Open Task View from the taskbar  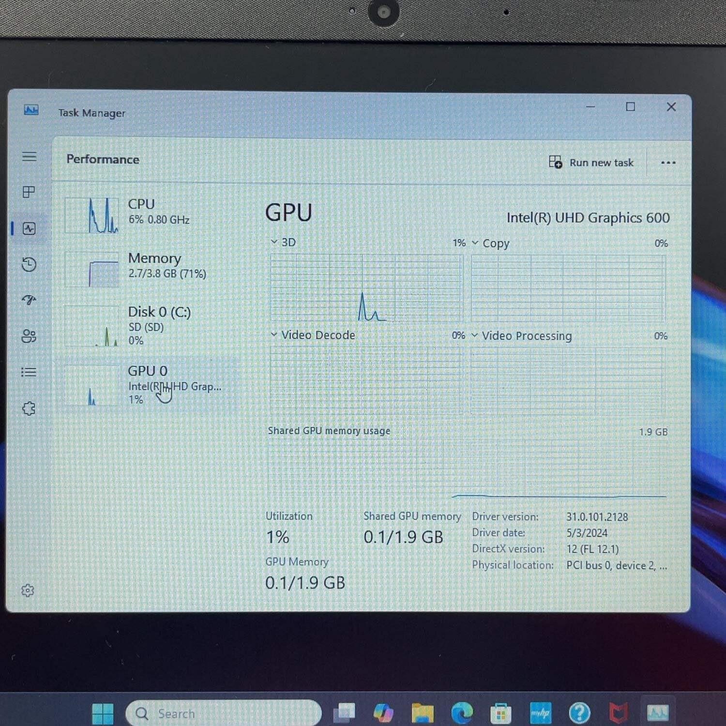click(344, 713)
